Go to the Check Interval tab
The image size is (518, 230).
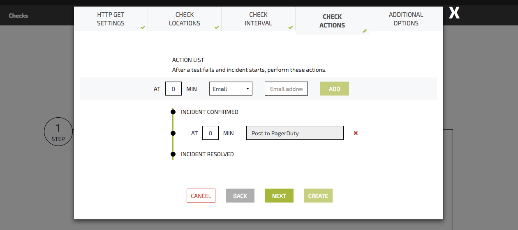[x=258, y=19]
